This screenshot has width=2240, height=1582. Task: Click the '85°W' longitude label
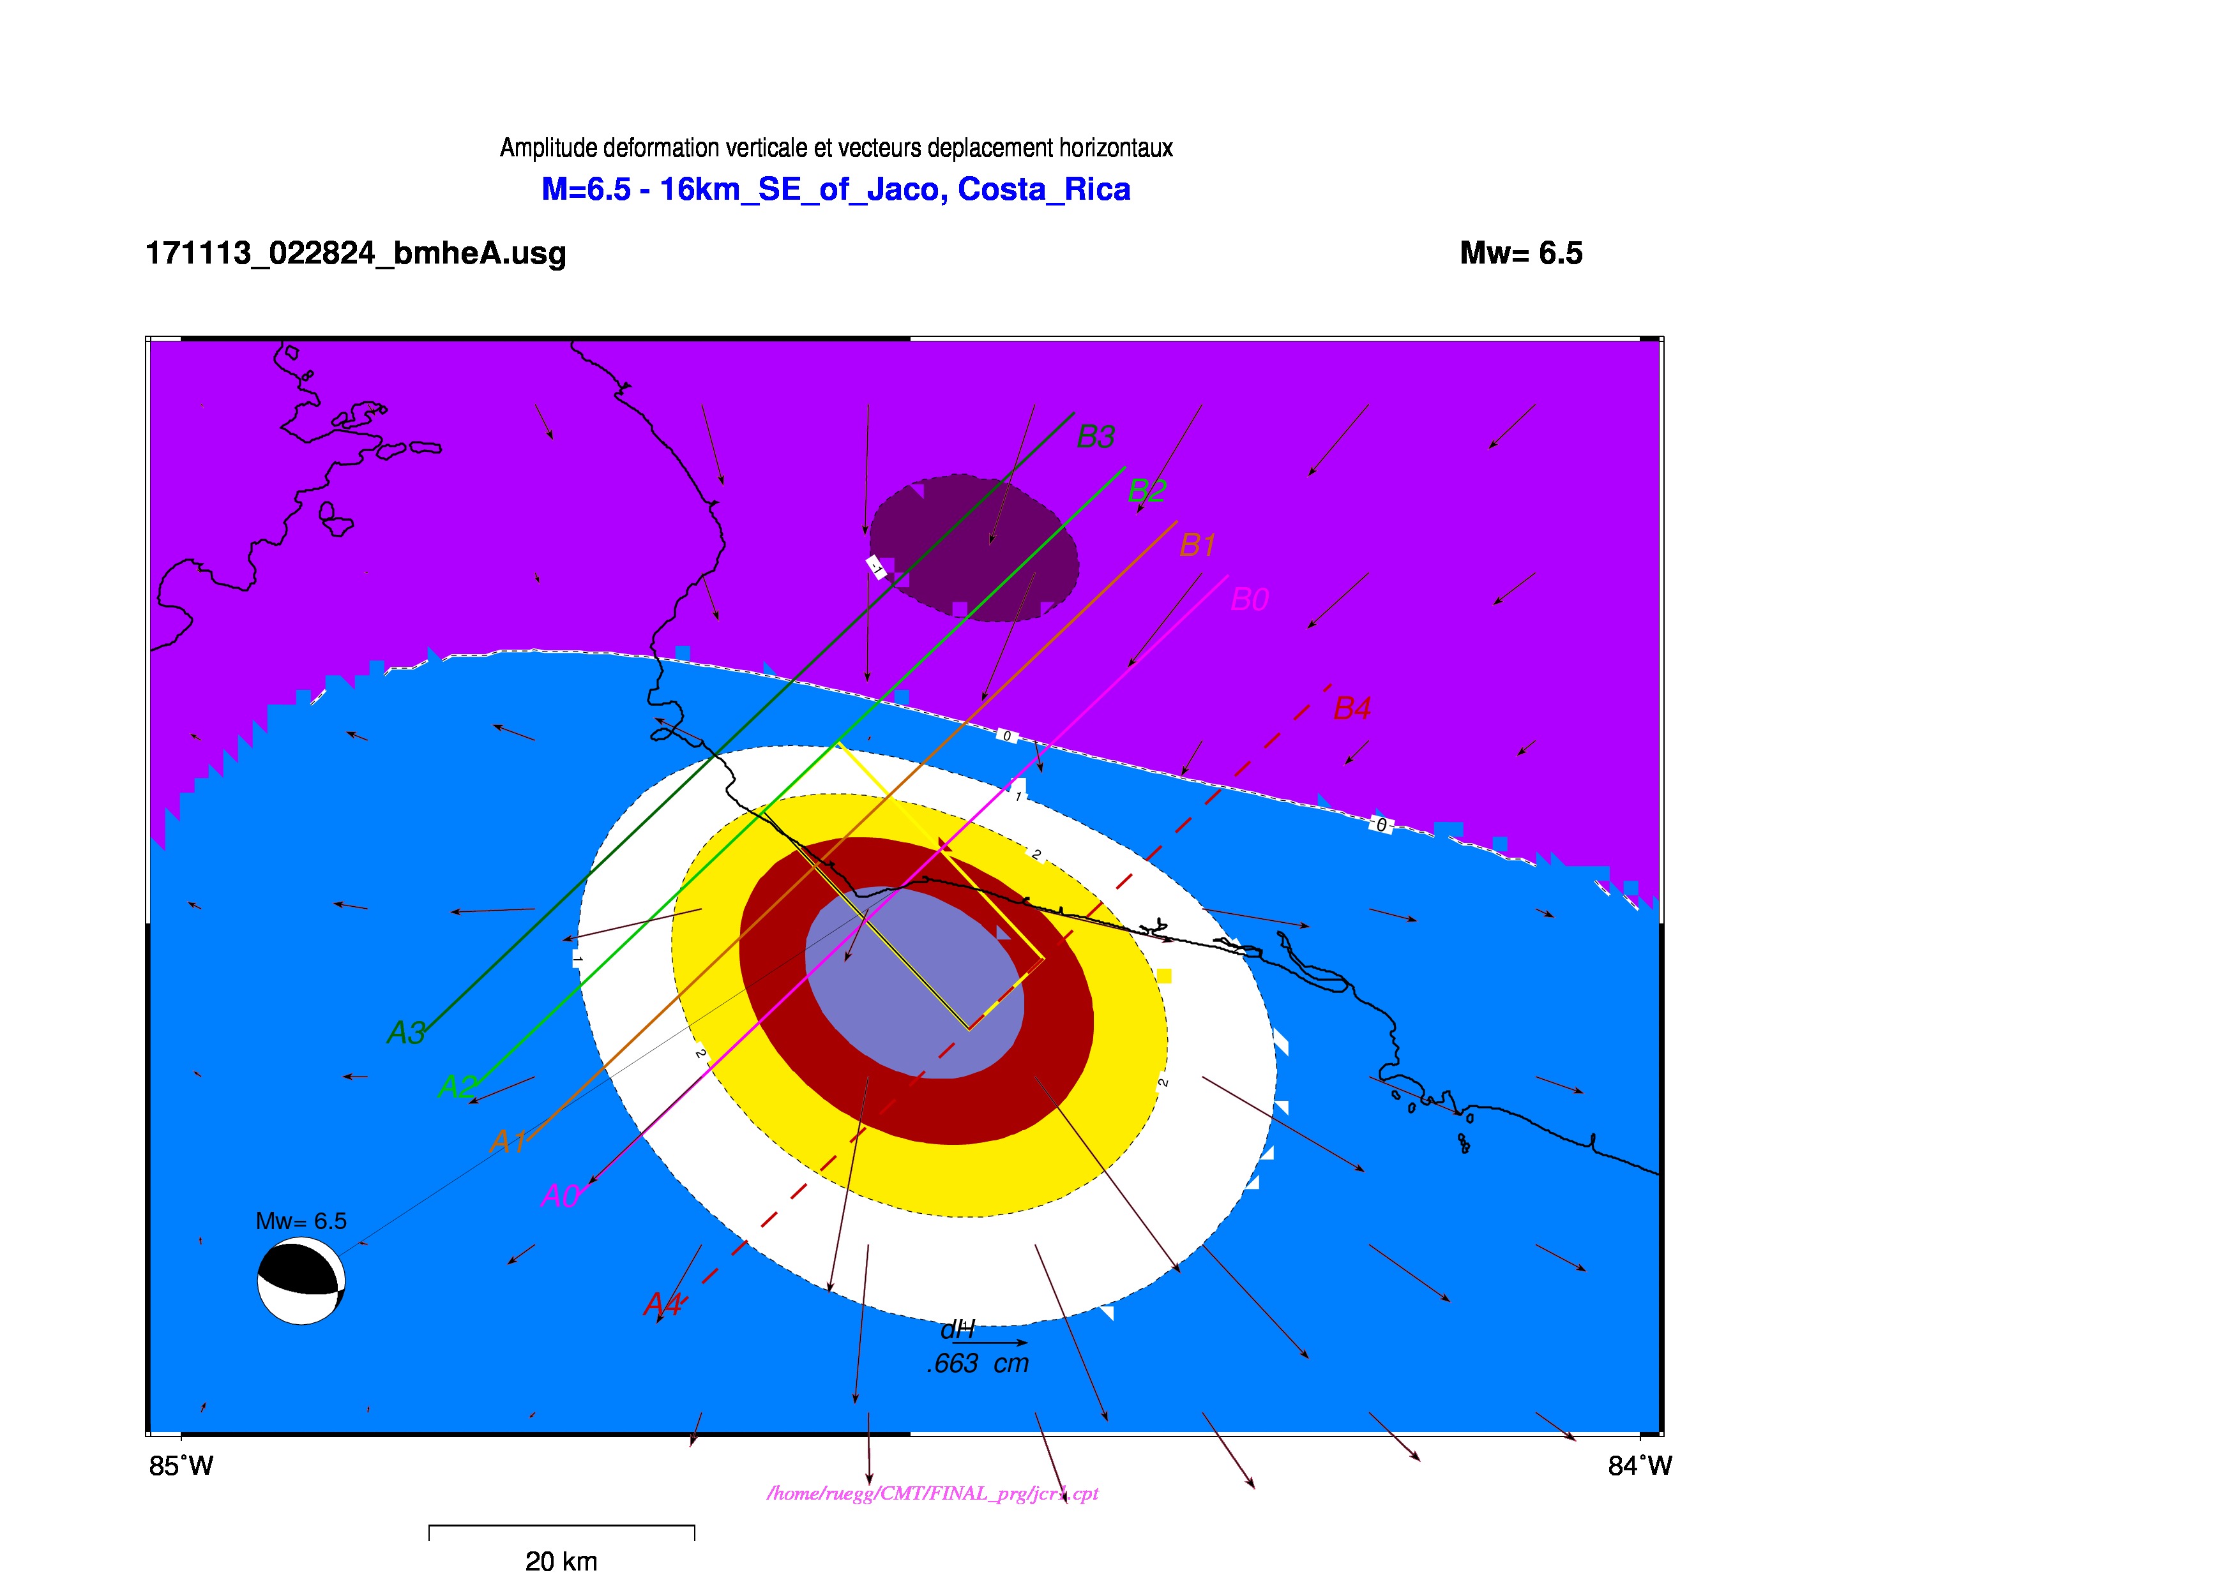click(181, 1466)
